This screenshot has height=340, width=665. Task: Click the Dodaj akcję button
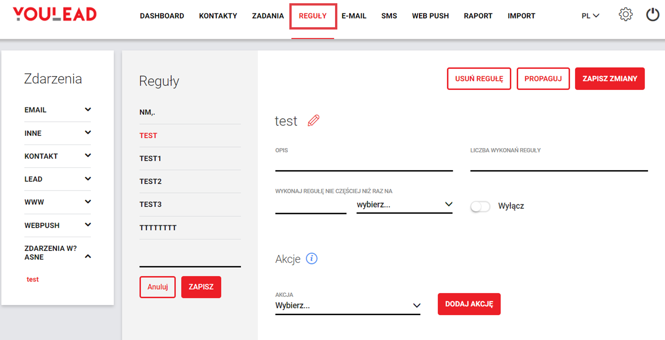469,304
